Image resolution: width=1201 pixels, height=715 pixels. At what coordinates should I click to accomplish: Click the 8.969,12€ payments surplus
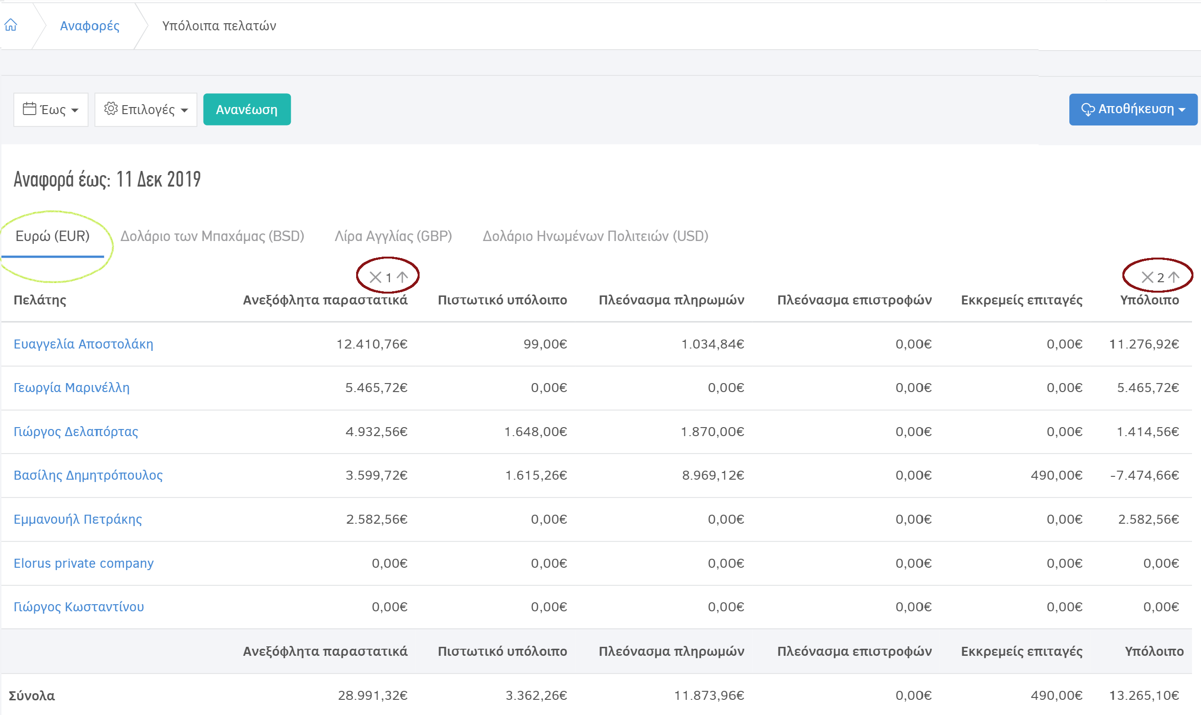click(x=713, y=475)
